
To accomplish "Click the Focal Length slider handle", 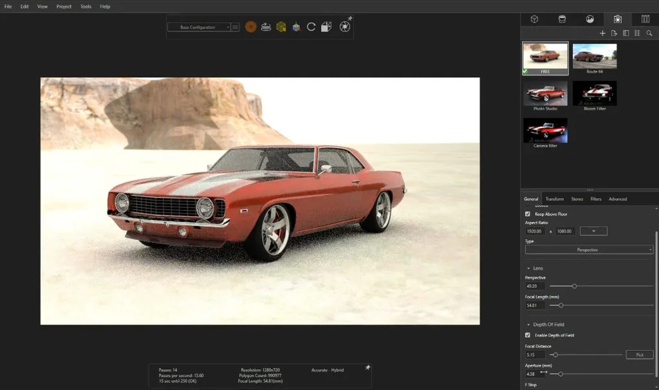I will [561, 305].
